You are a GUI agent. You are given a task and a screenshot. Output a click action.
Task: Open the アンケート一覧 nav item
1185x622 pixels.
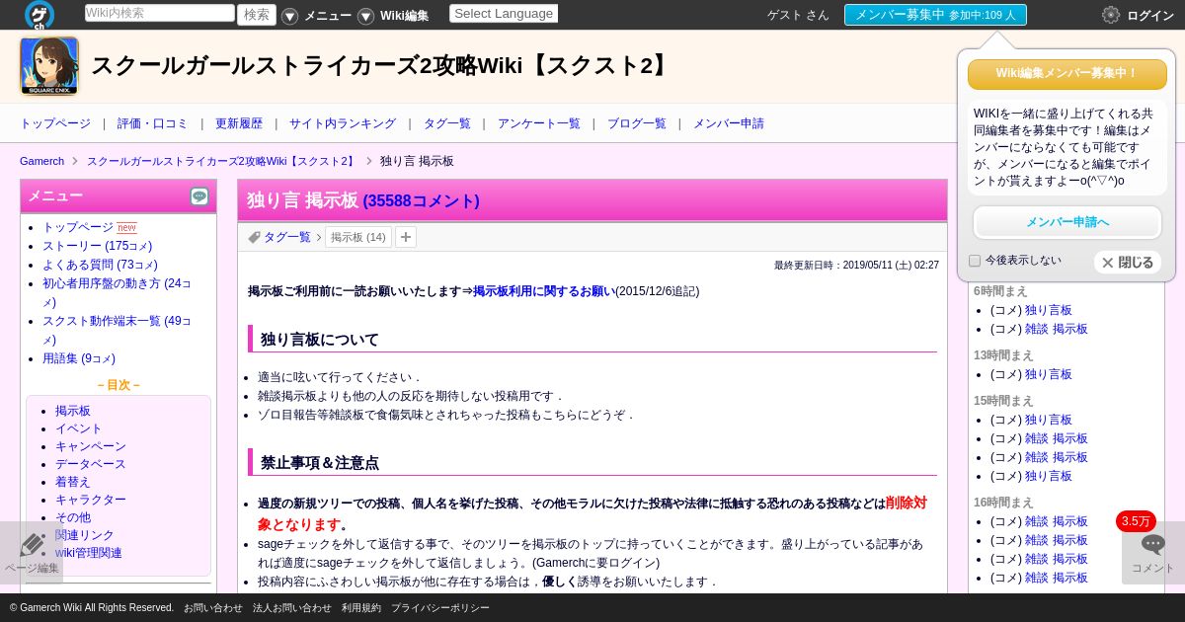coord(539,123)
